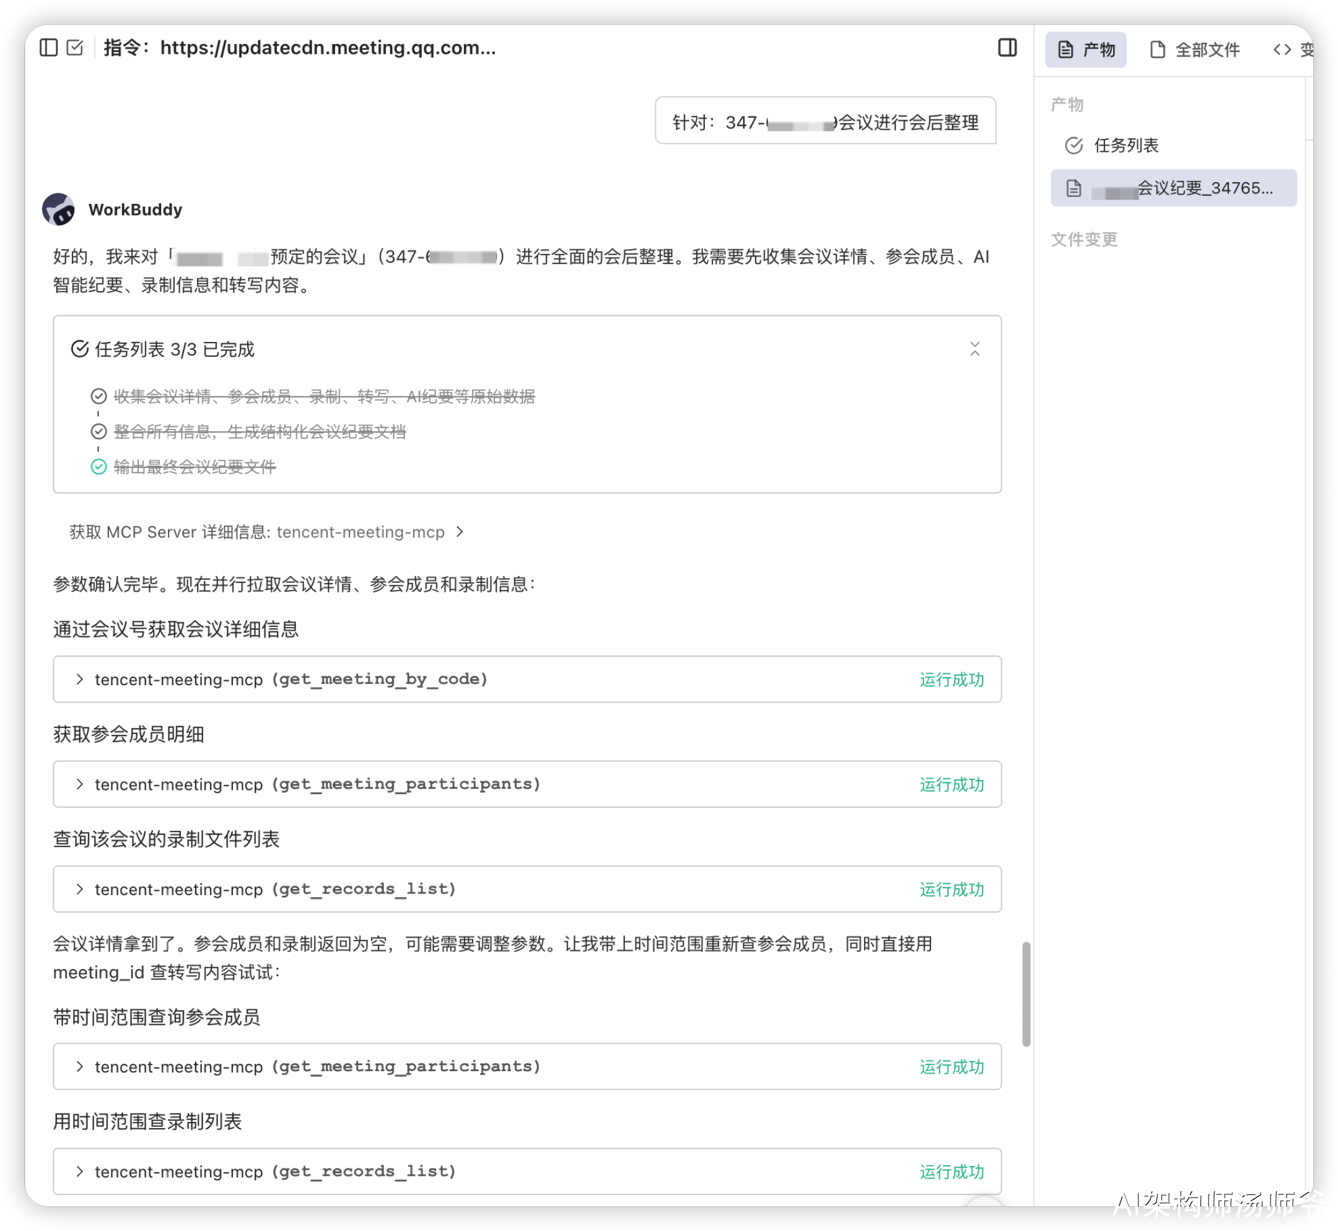Click the WorkBuddy name label
The height and width of the screenshot is (1231, 1338).
pos(135,210)
